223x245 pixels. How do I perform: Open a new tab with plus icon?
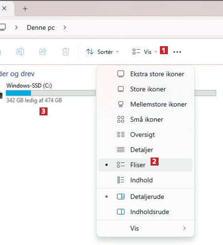click(25, 8)
